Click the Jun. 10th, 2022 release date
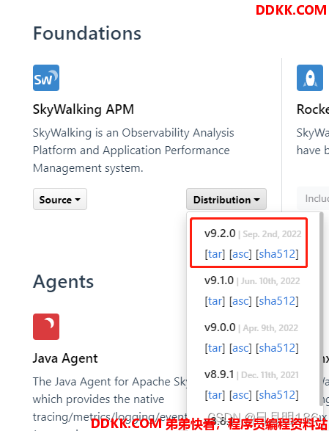329x431 pixels. 270,281
